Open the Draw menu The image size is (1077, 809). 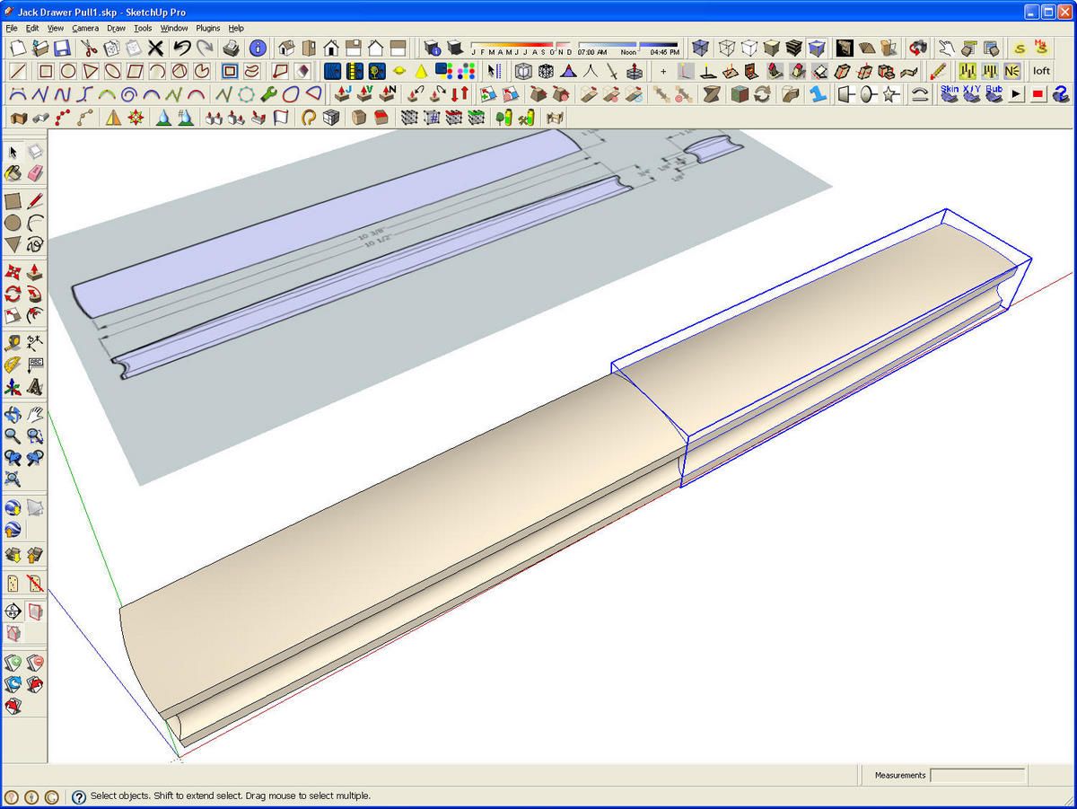click(117, 28)
